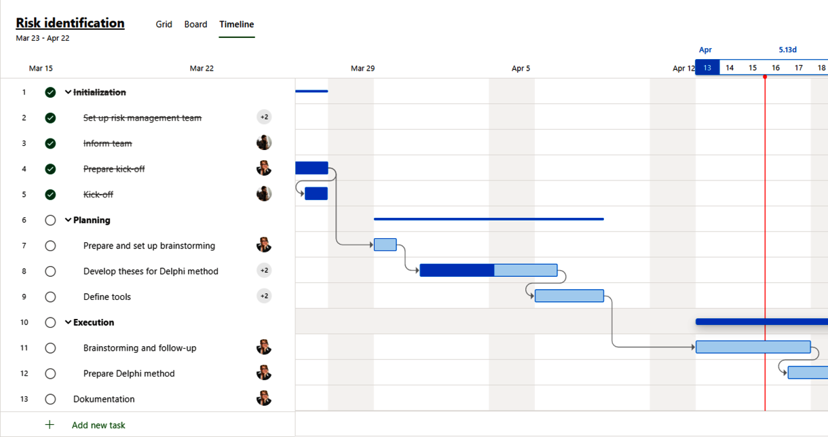Click avatar for Prepare and set up brainstorming

click(264, 245)
